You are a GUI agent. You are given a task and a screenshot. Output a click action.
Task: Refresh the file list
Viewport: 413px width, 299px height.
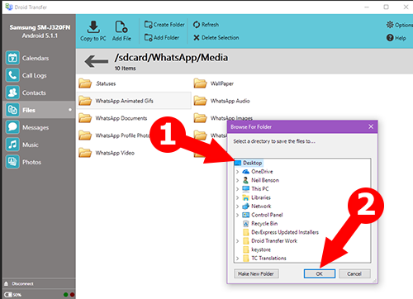pyautogui.click(x=206, y=25)
